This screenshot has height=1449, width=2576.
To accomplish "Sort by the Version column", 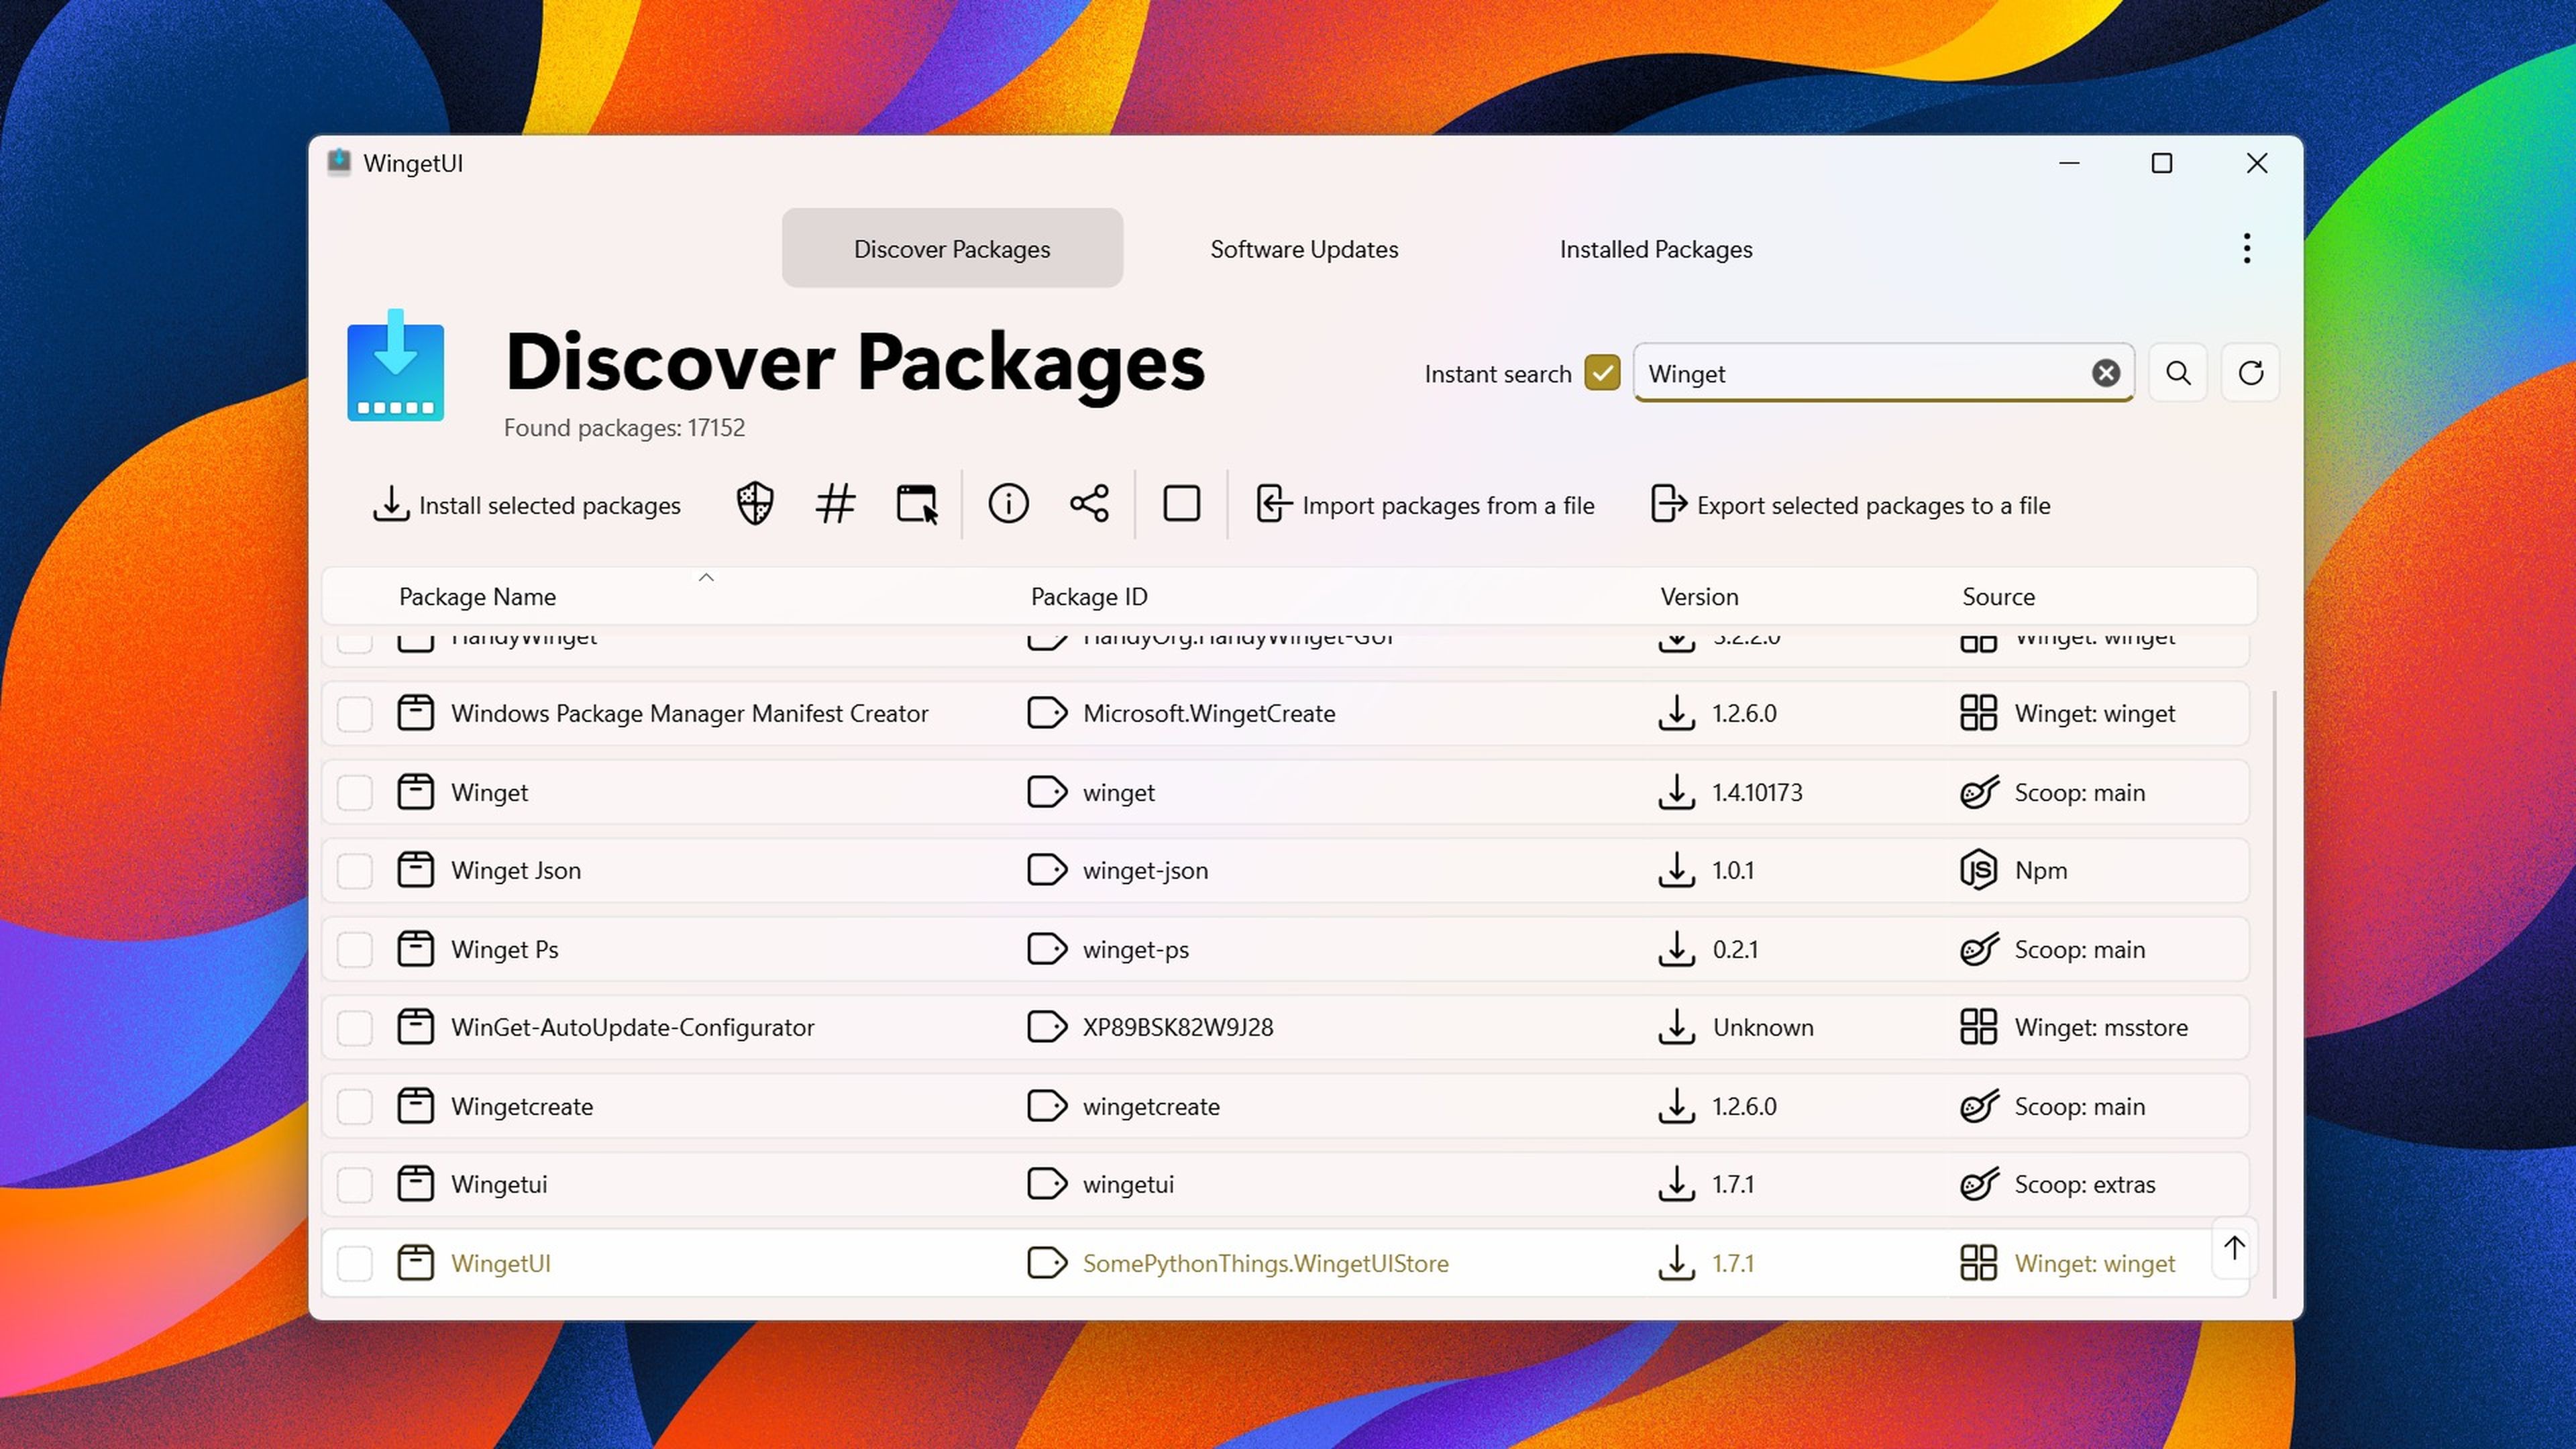I will click(1699, 597).
